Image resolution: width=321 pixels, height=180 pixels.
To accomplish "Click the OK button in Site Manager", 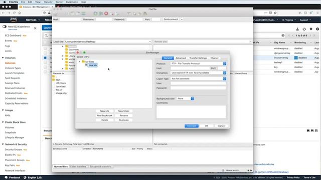I will [x=207, y=126].
